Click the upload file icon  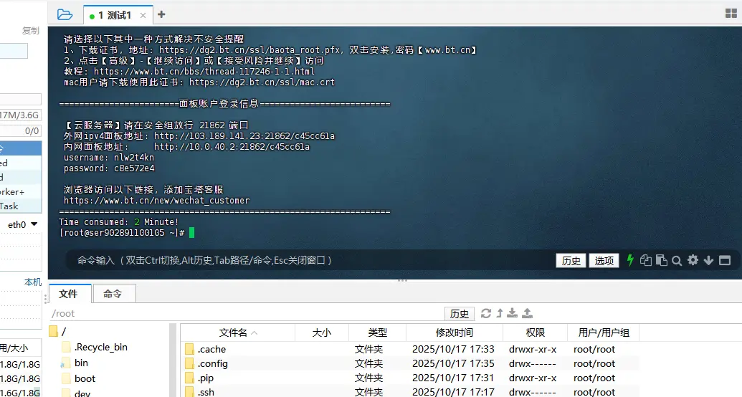(x=528, y=313)
